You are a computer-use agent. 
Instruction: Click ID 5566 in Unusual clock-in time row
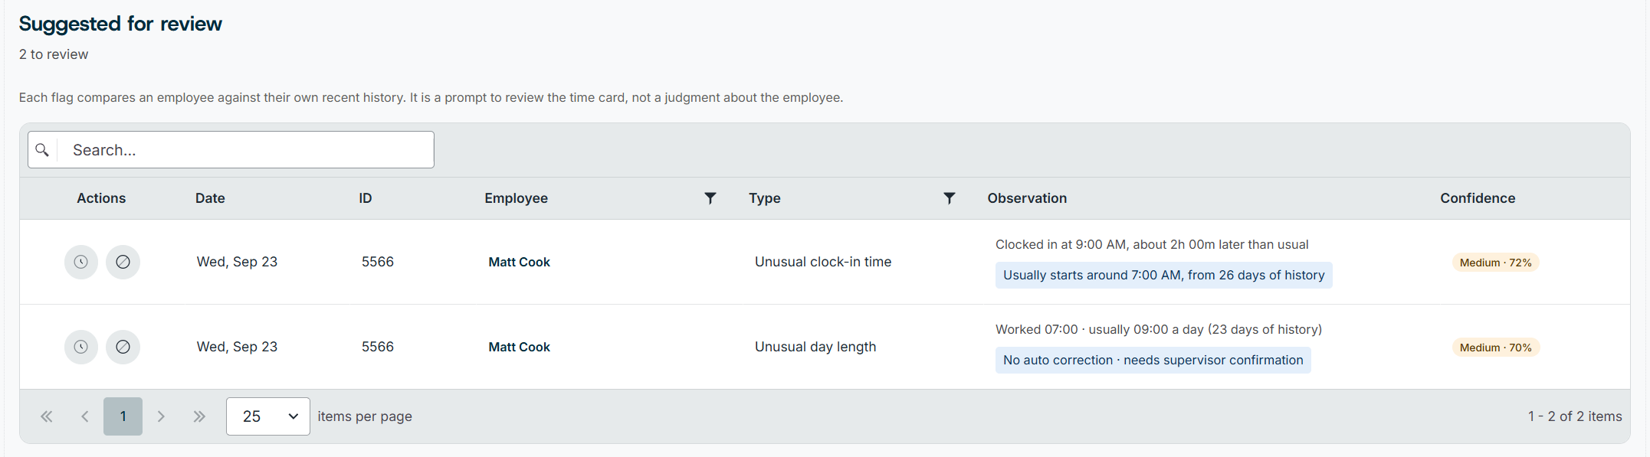pos(378,262)
